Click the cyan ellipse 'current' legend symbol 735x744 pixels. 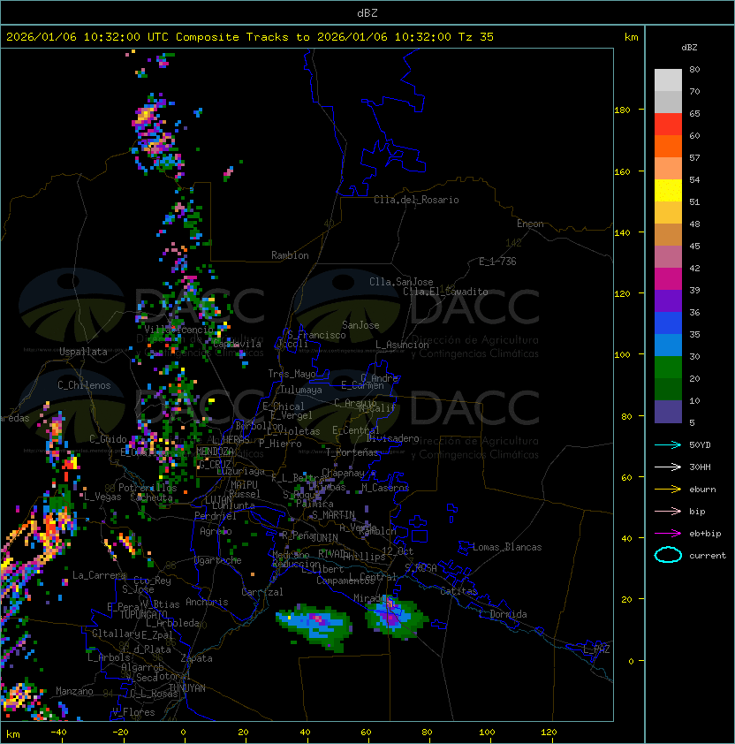point(668,555)
